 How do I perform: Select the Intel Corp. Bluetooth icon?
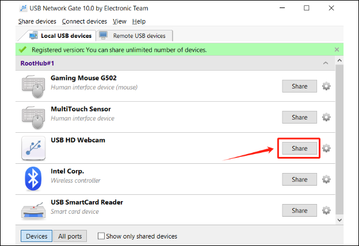click(x=33, y=179)
